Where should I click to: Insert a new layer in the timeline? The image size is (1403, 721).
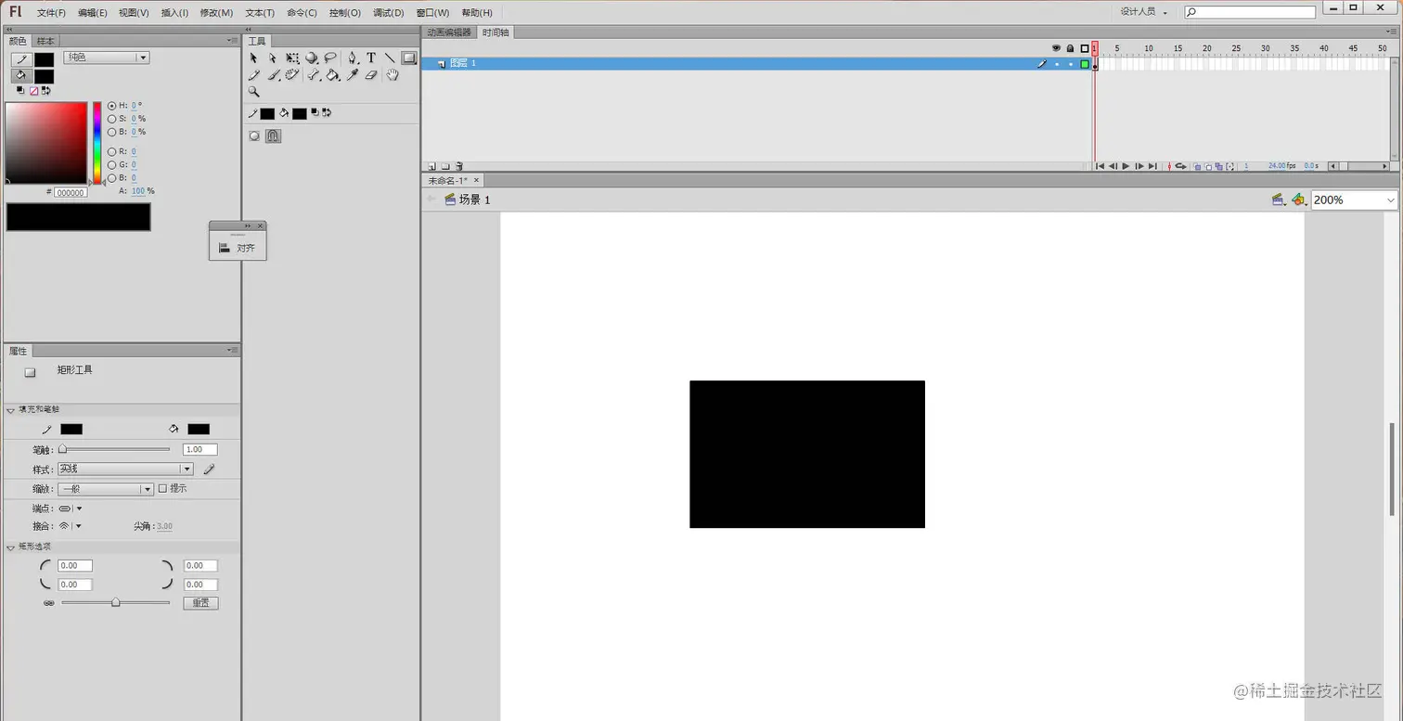click(x=432, y=166)
